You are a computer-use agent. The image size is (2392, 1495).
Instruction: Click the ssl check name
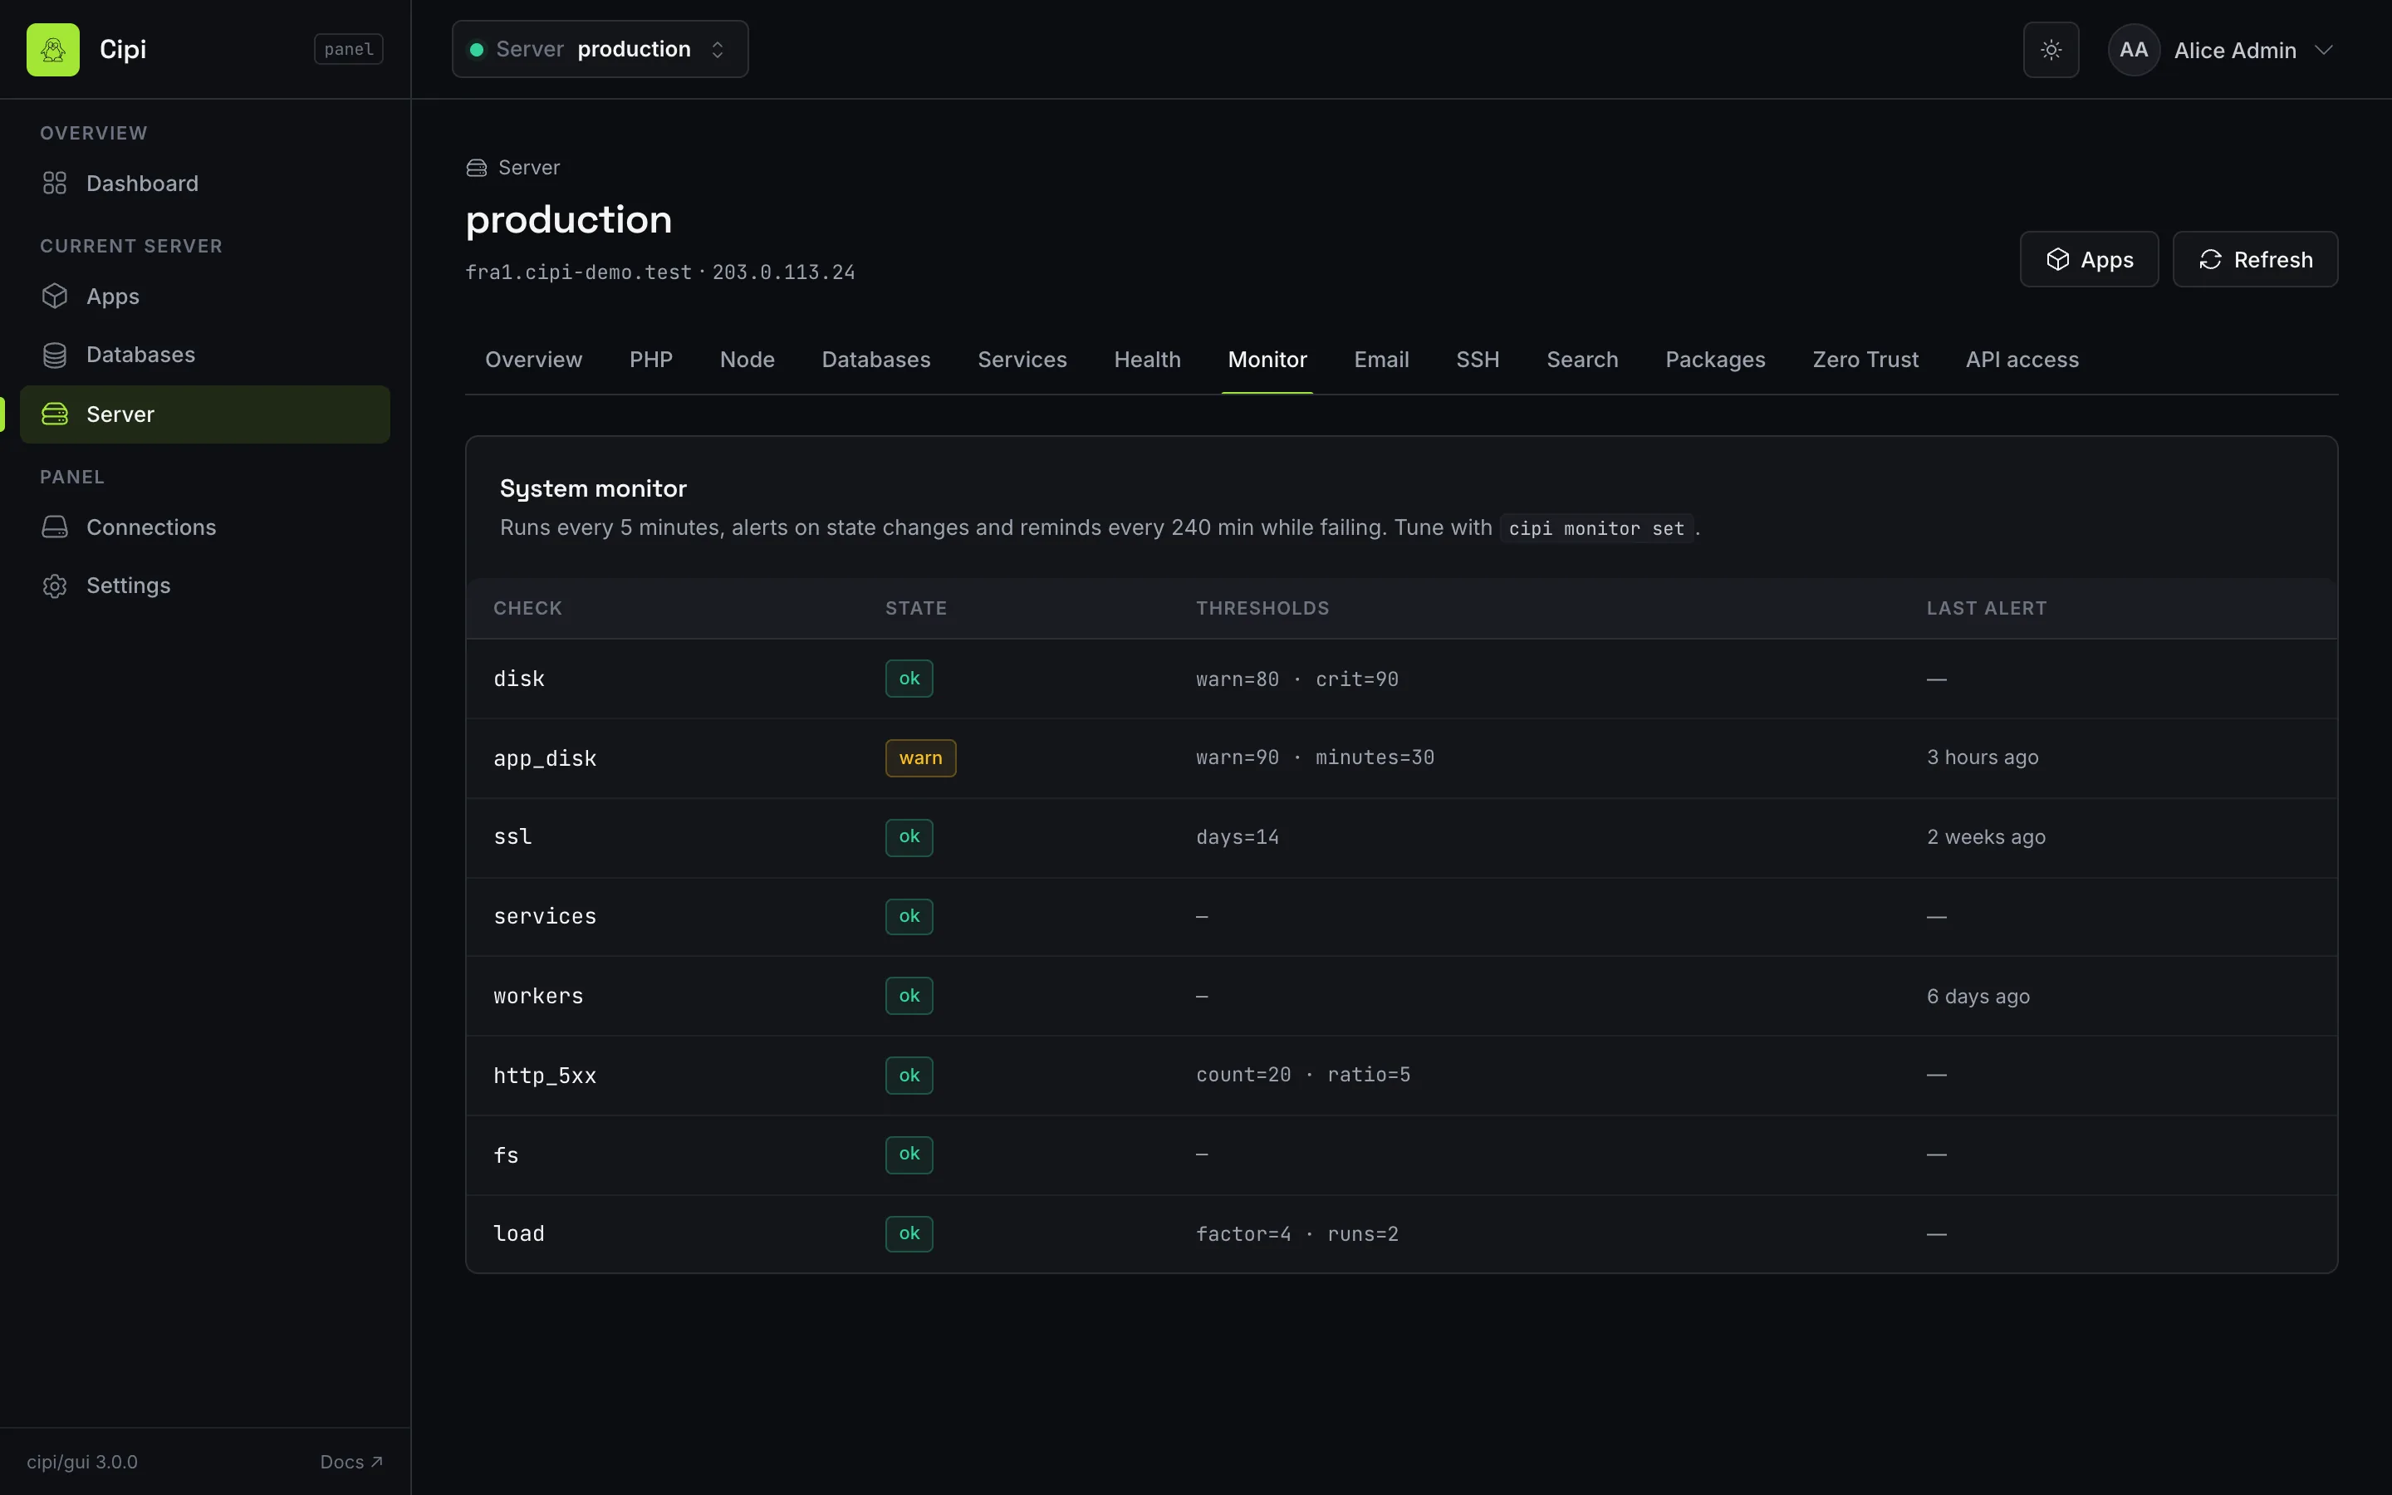coord(512,836)
